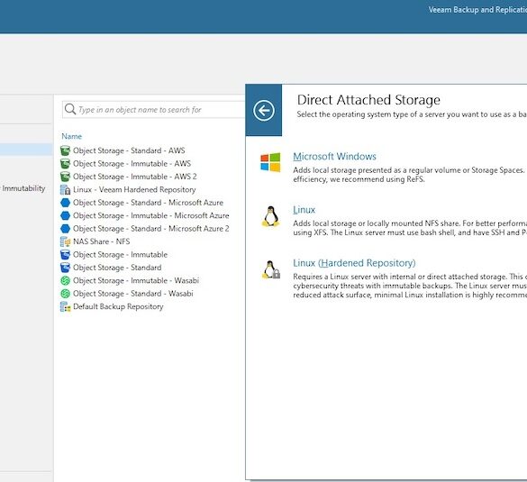
Task: Click the Veeam Backup and Replication window title
Action: (x=477, y=10)
